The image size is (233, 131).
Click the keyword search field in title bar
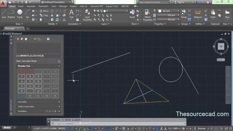pyautogui.click(x=154, y=2)
